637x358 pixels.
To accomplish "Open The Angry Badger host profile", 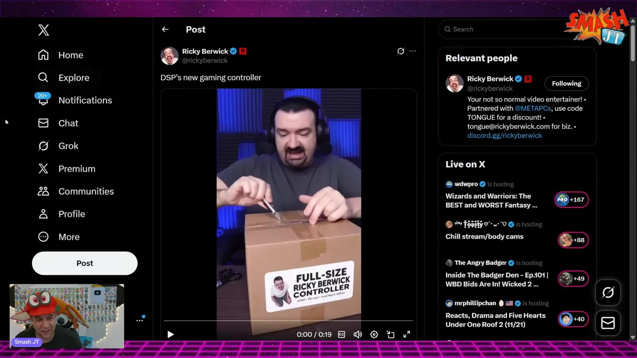I will coord(480,263).
